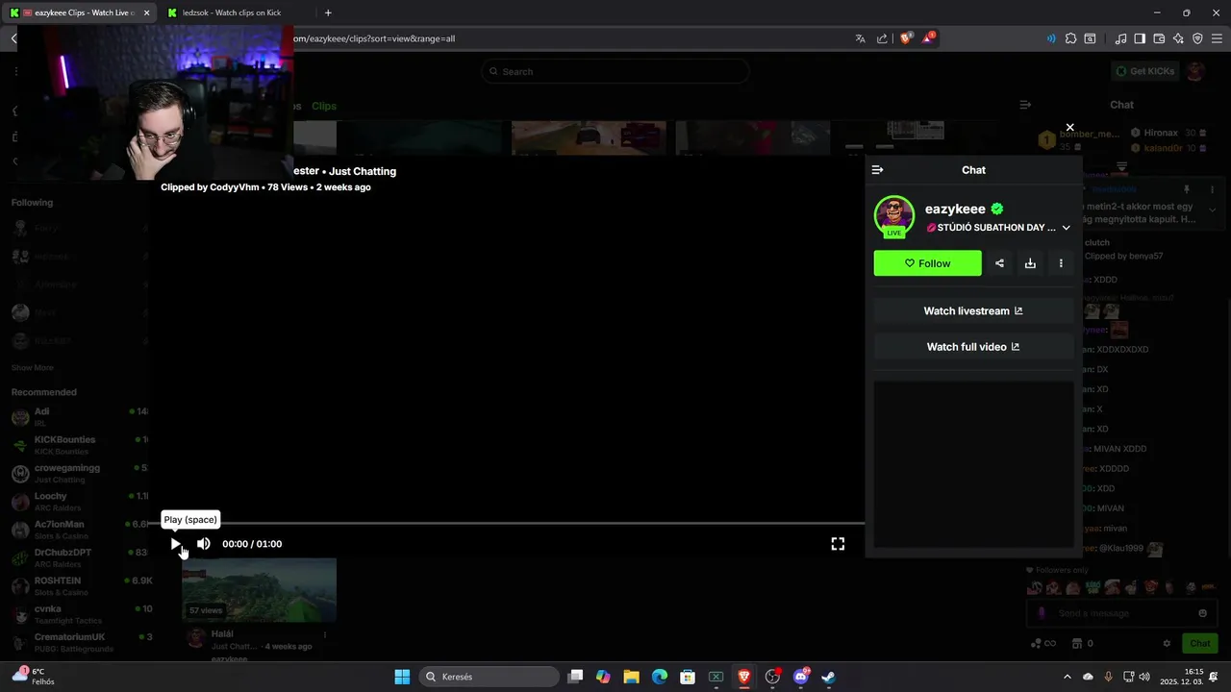Image resolution: width=1231 pixels, height=692 pixels.
Task: Mute the clip using the speaker icon
Action: [204, 544]
